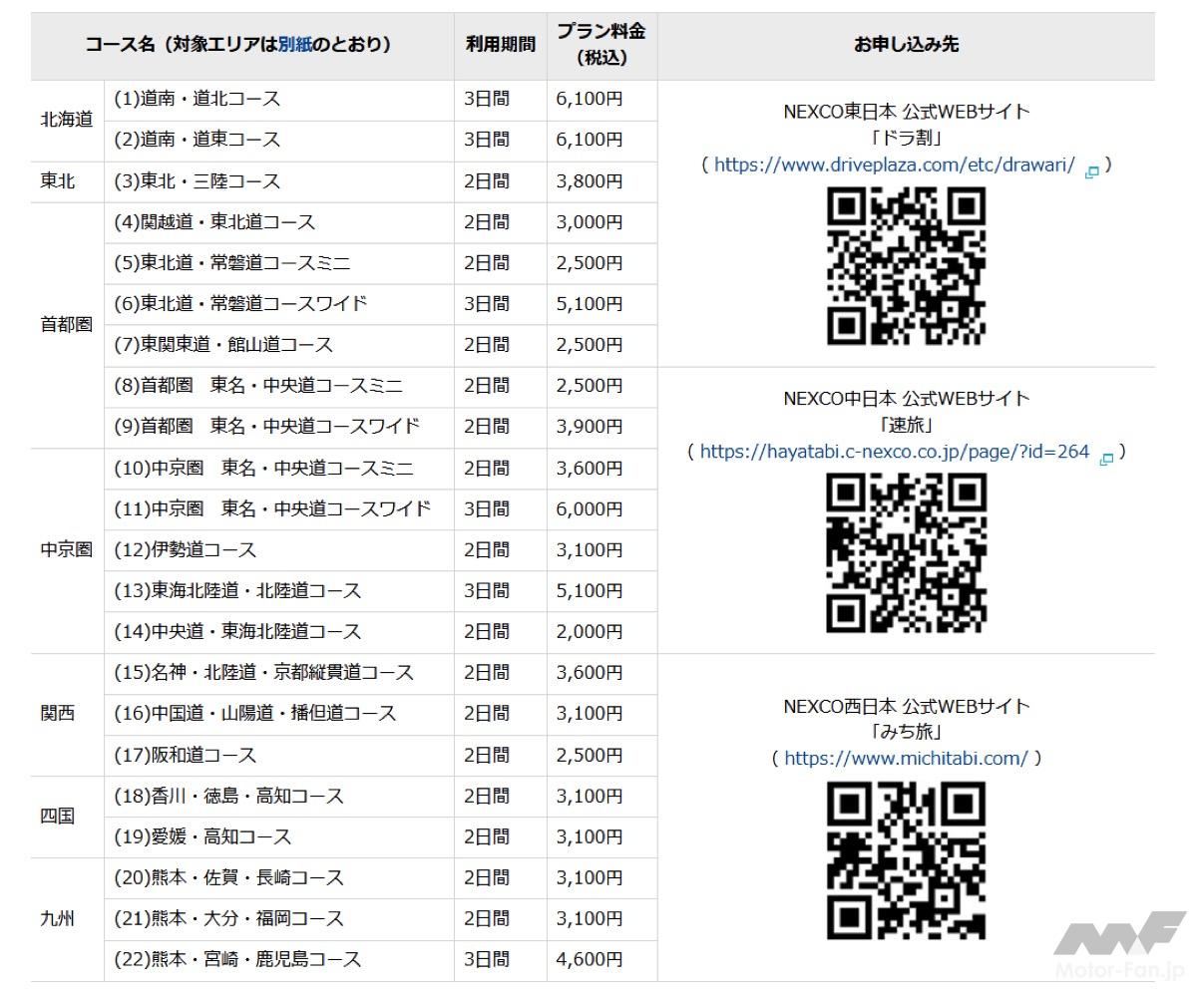Click the 東北 region cell
The width and height of the screenshot is (1197, 991).
pyautogui.click(x=67, y=181)
